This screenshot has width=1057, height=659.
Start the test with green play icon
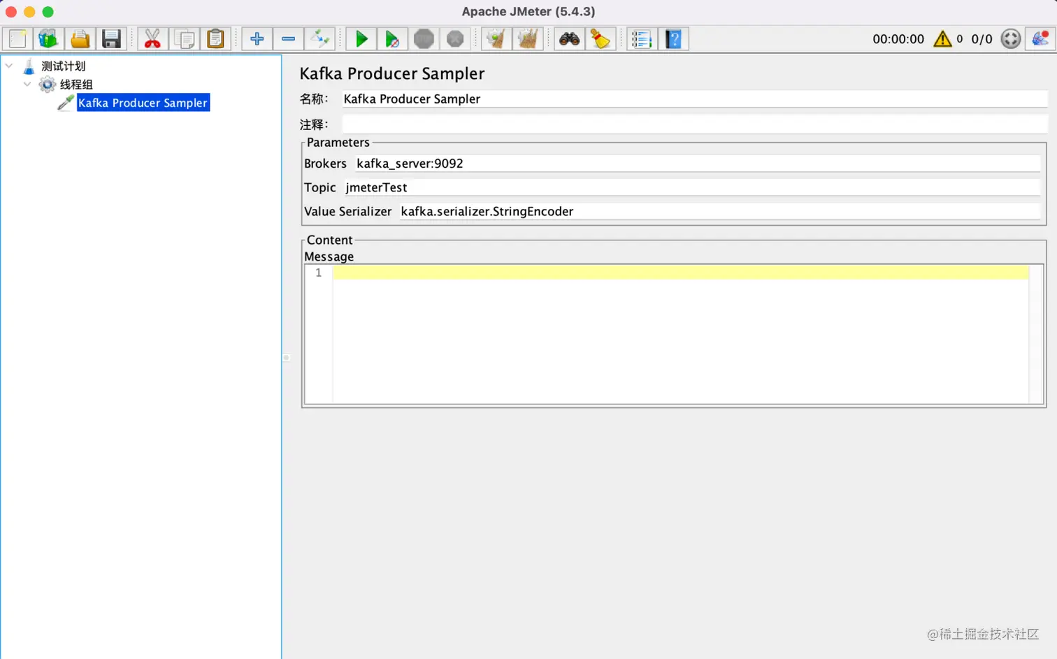click(361, 39)
